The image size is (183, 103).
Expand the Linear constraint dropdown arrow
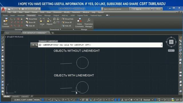[42, 26]
